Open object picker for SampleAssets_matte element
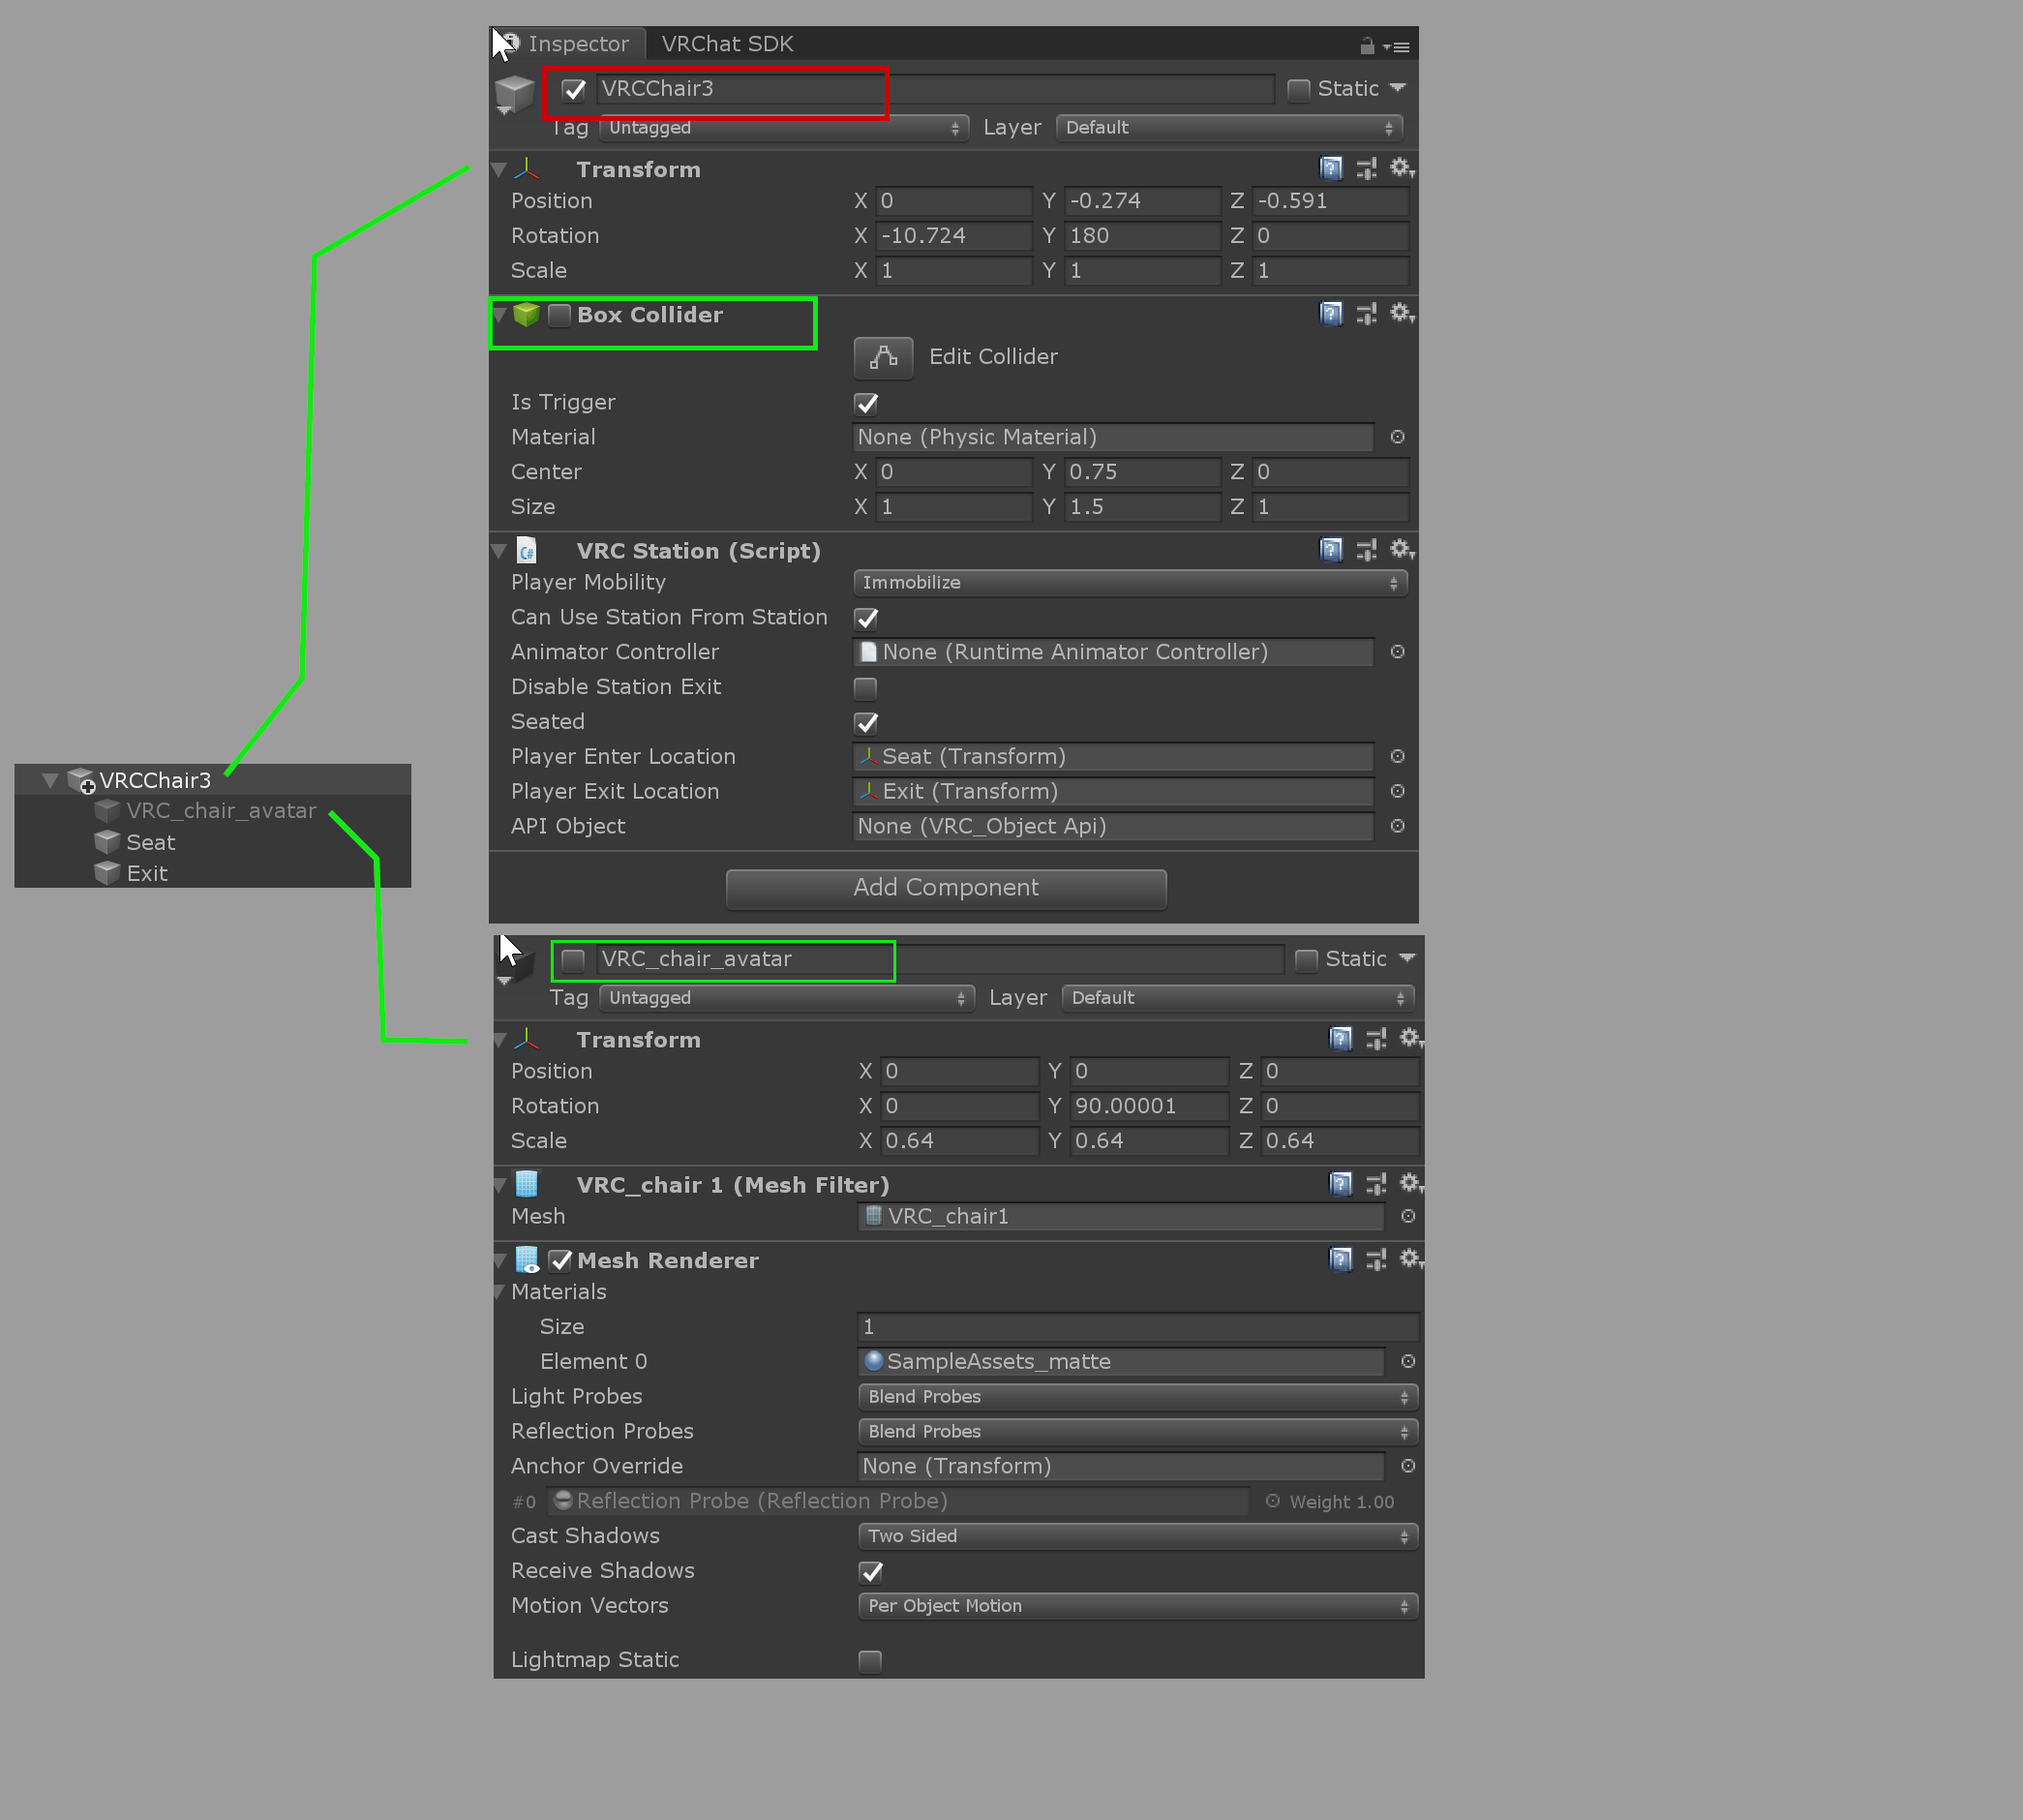 coord(1407,1361)
